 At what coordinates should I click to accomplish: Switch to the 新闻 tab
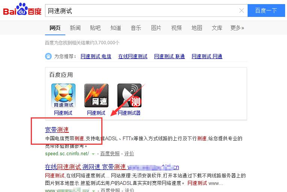(75, 28)
